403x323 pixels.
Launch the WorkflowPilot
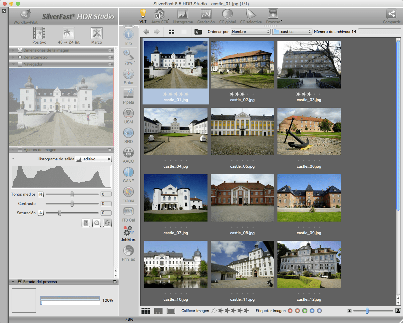point(25,15)
